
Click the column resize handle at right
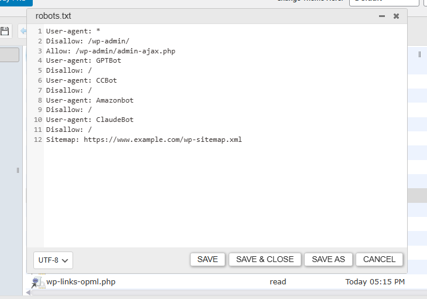[x=419, y=55]
